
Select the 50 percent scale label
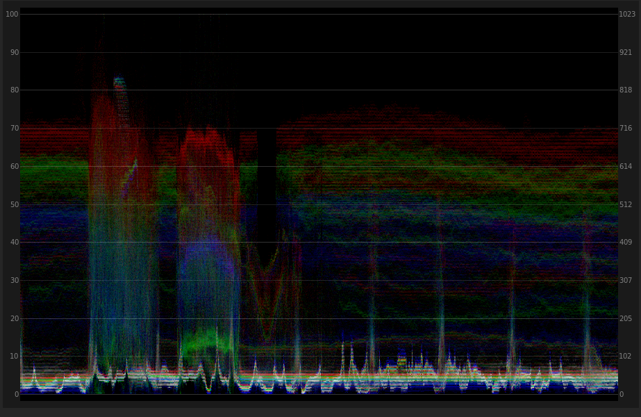click(14, 204)
